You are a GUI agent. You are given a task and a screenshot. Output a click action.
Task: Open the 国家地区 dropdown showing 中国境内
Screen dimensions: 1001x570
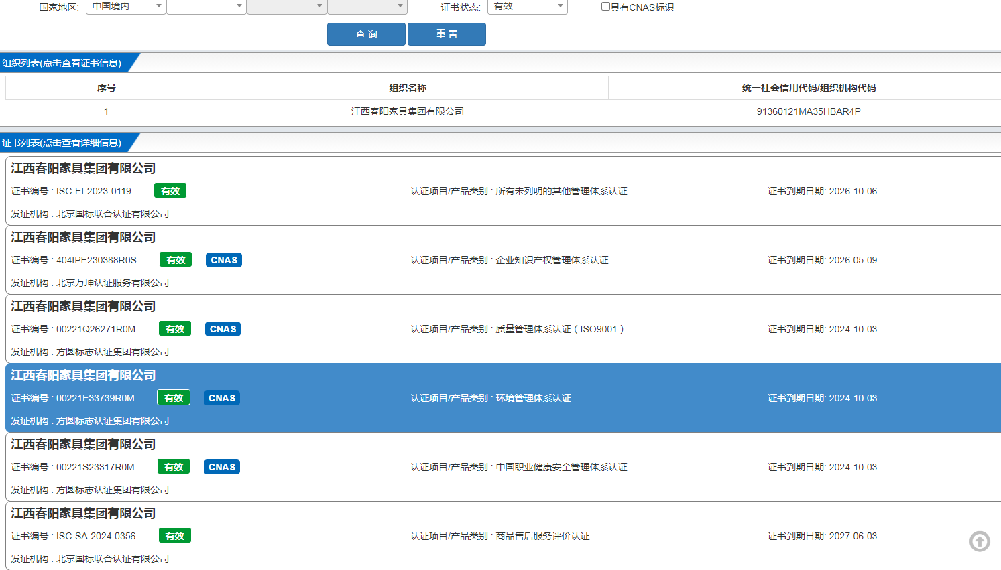[126, 7]
